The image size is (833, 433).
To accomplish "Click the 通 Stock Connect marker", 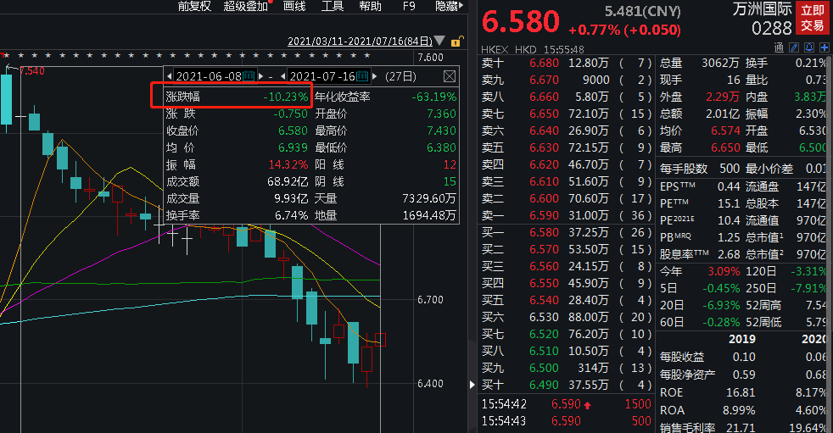I will (x=779, y=47).
